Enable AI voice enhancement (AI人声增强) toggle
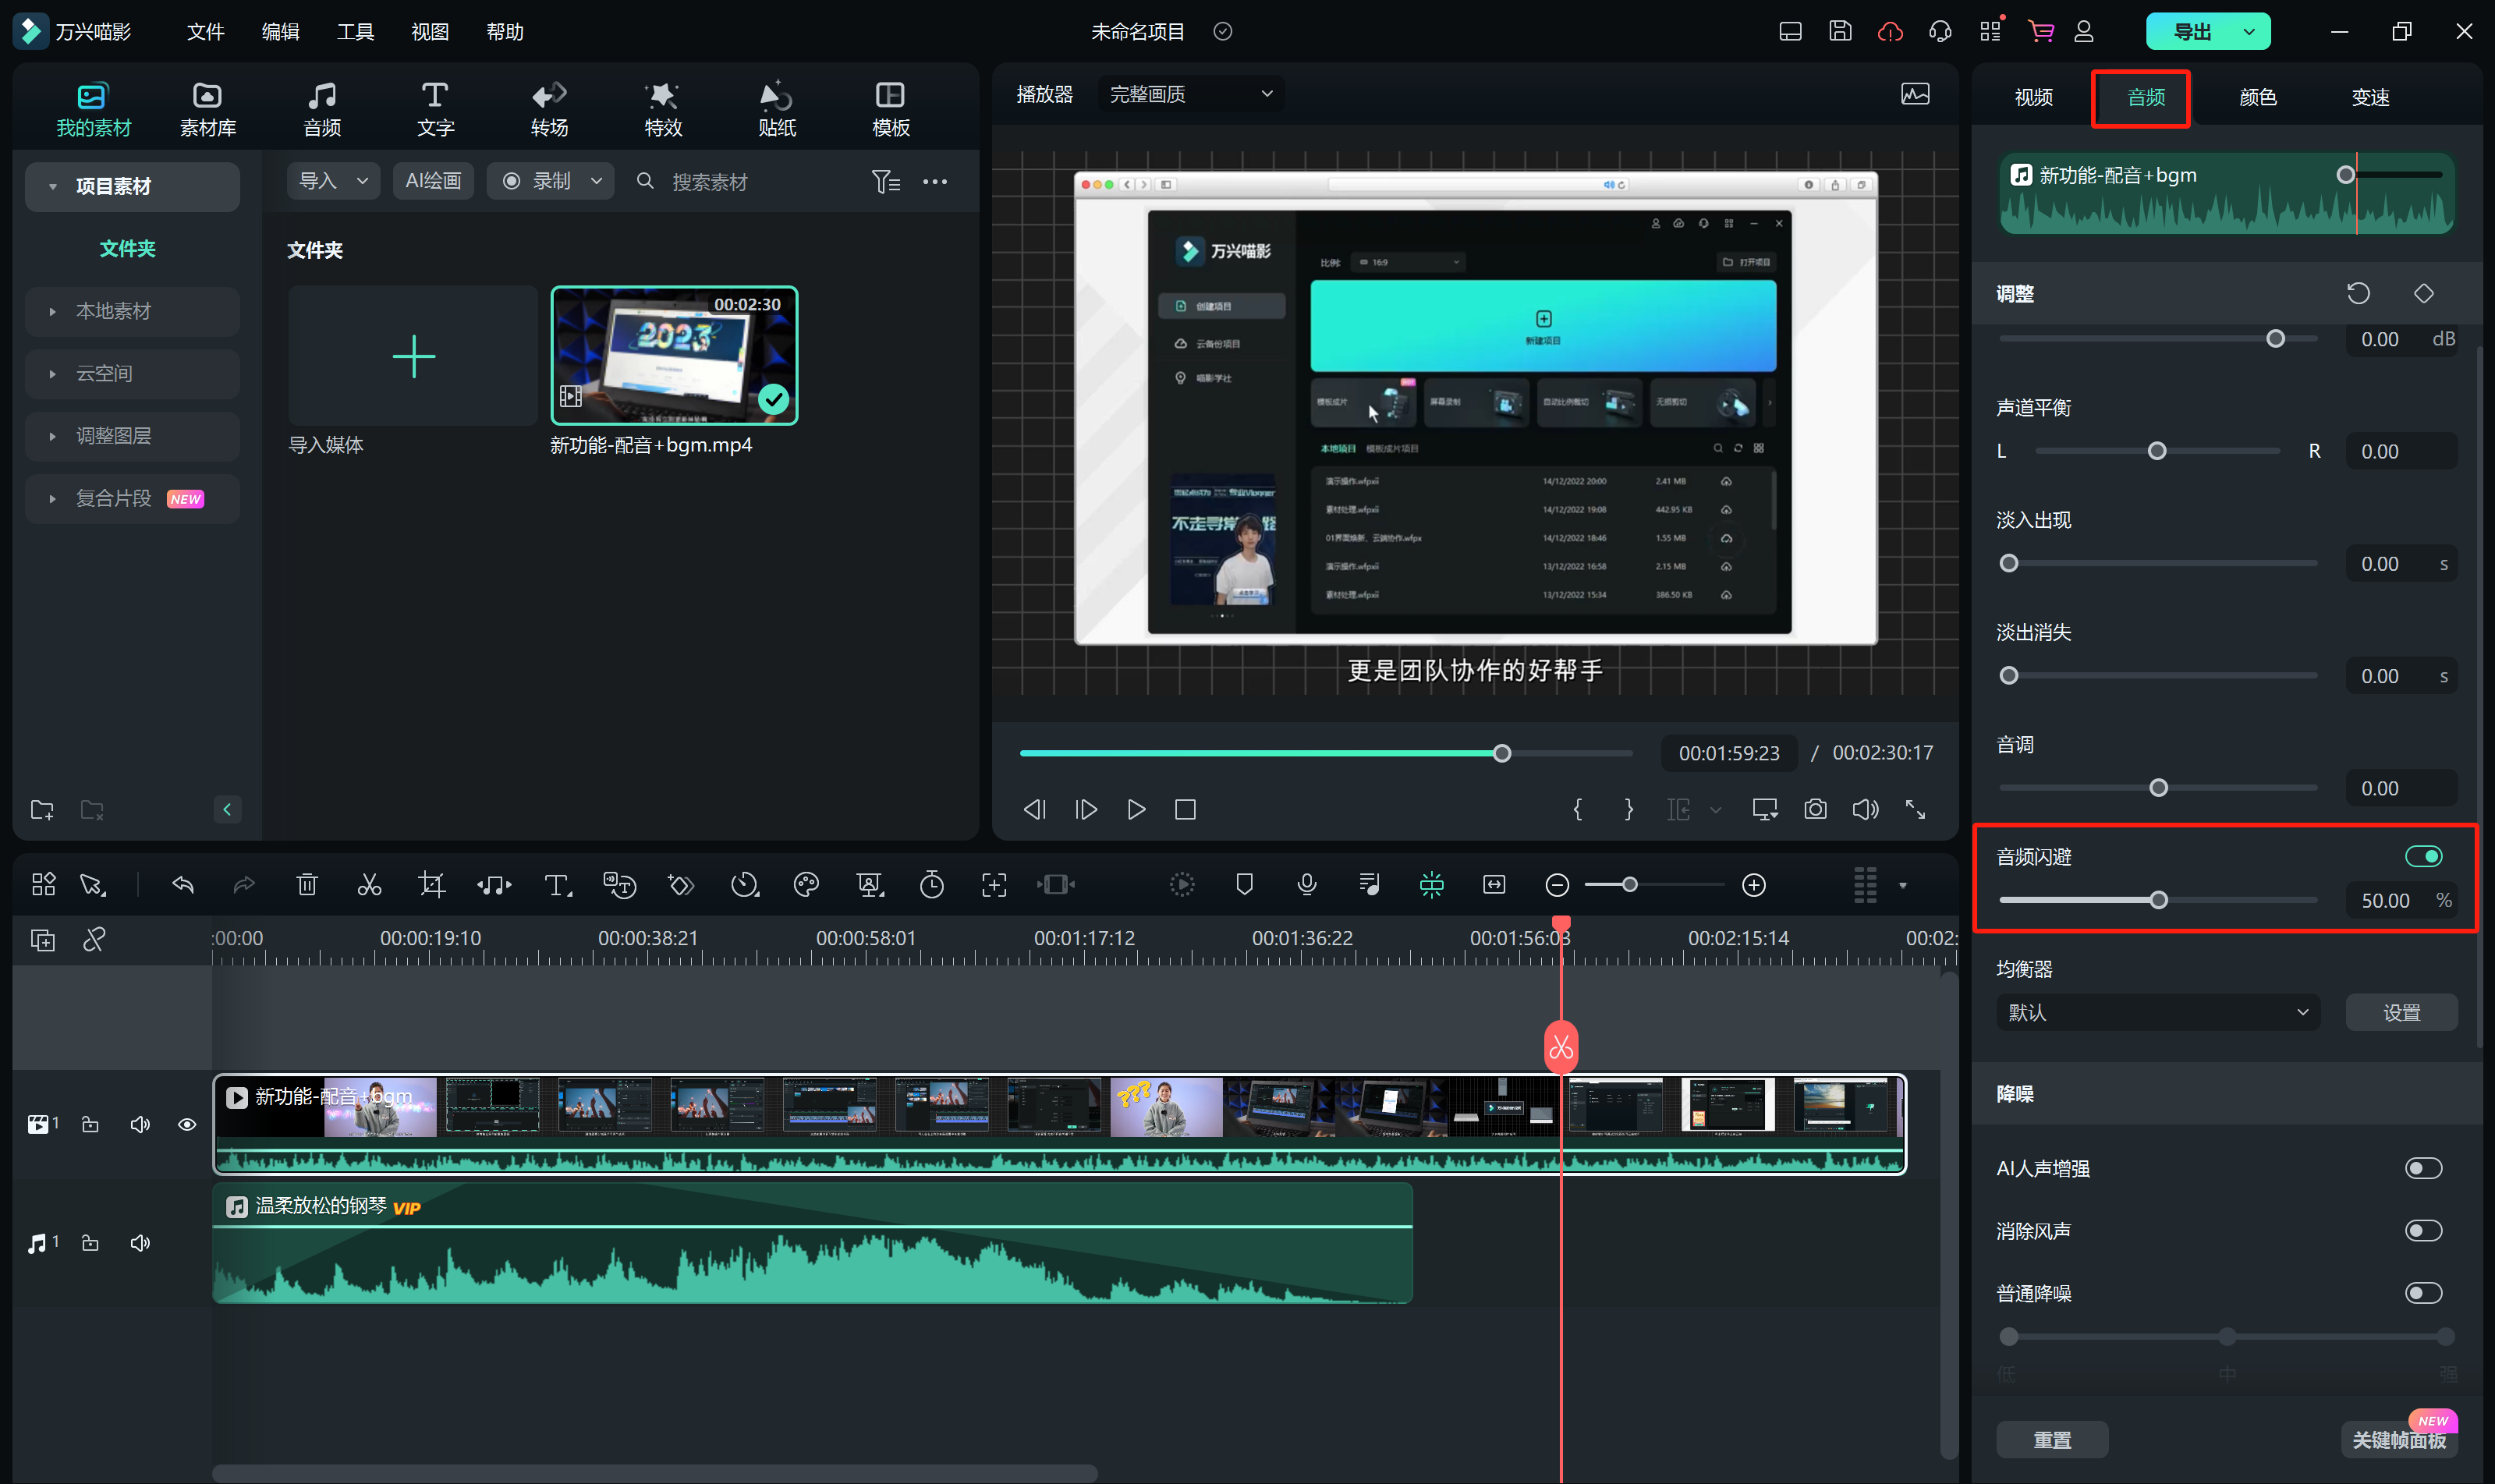This screenshot has height=1484, width=2495. point(2423,1168)
